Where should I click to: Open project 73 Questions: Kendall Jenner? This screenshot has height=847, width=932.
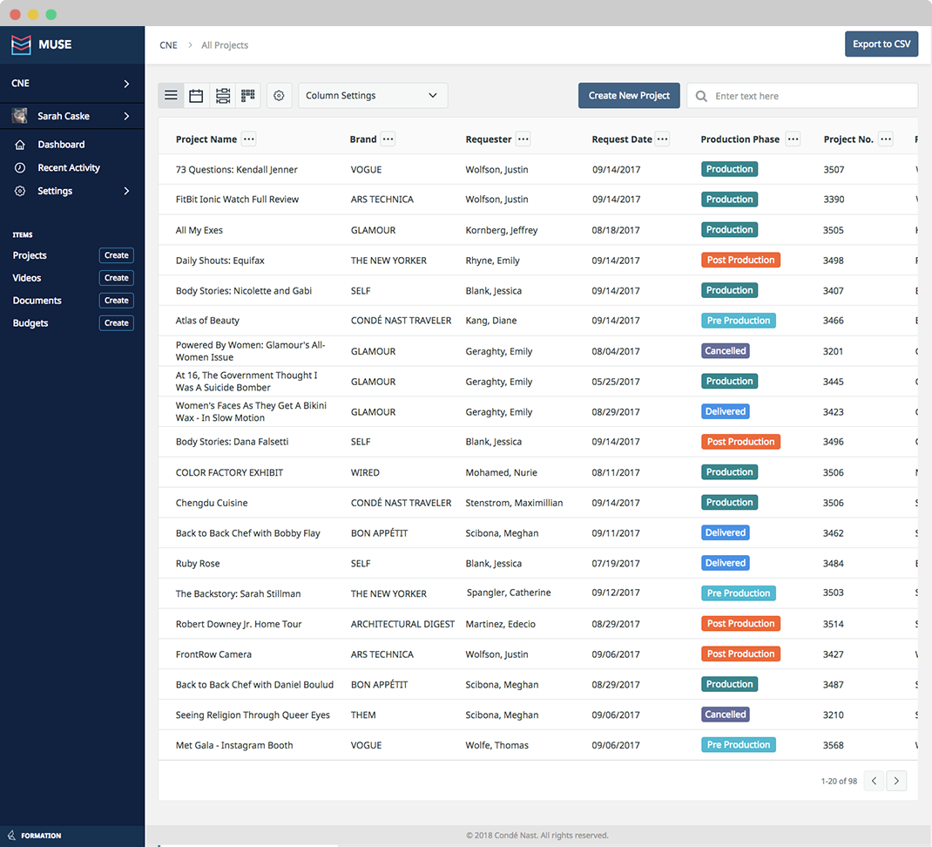tap(237, 170)
